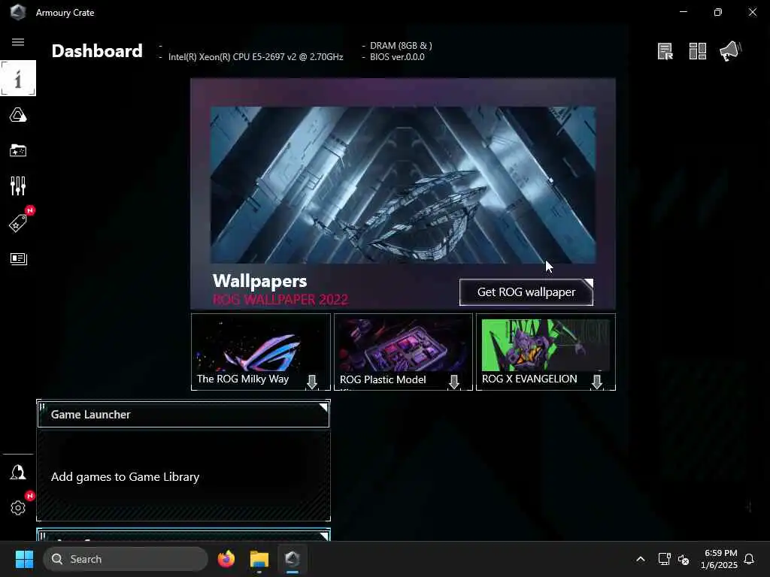Viewport: 770px width, 577px height.
Task: Download The ROG Milky Way wallpaper arrow
Action: tap(312, 382)
